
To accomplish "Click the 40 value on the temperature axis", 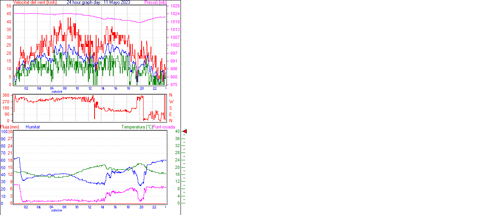I will point(177,132).
